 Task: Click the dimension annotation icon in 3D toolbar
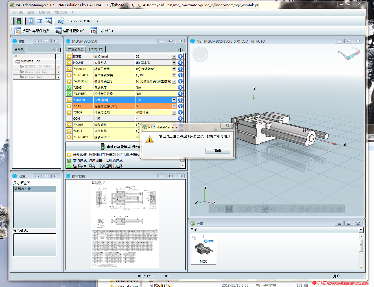(264, 209)
